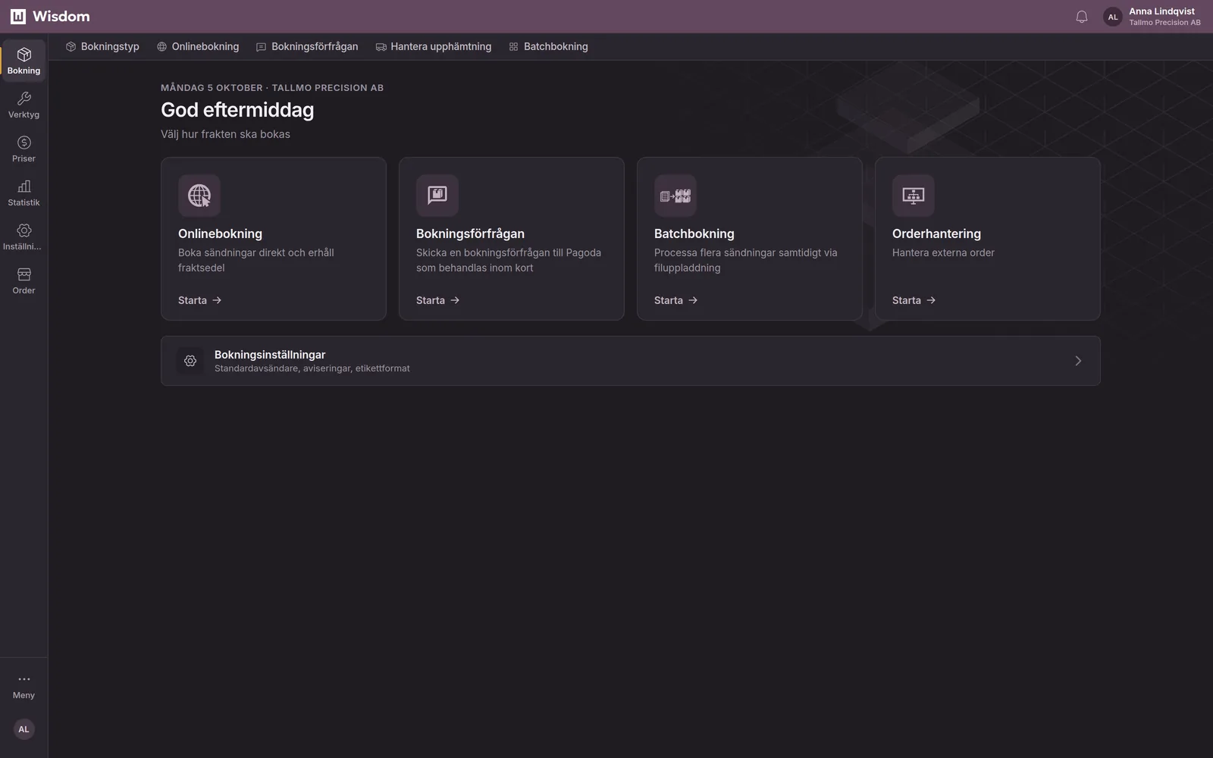The image size is (1213, 758).
Task: Click the Bokningsinställningar row title
Action: tap(270, 355)
